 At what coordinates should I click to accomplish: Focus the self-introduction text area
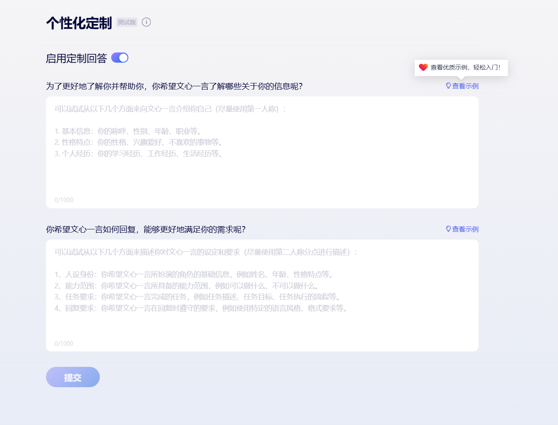[262, 152]
